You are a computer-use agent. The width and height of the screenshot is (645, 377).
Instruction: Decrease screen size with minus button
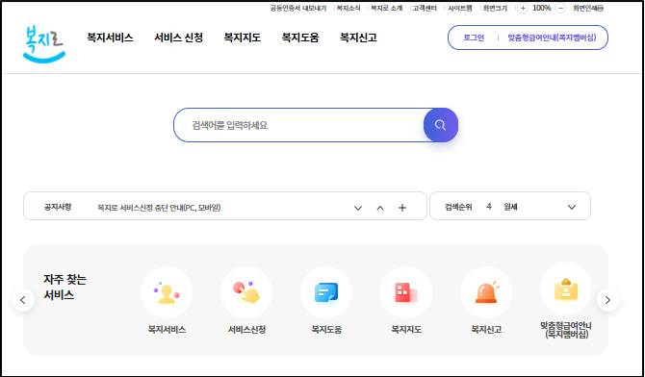tap(560, 8)
